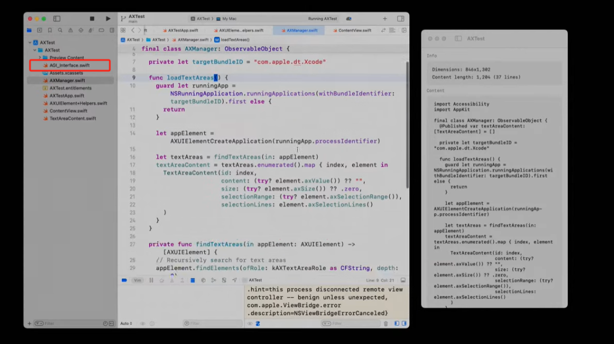614x344 pixels.
Task: Open the bookmark navigator icon
Action: pos(49,30)
